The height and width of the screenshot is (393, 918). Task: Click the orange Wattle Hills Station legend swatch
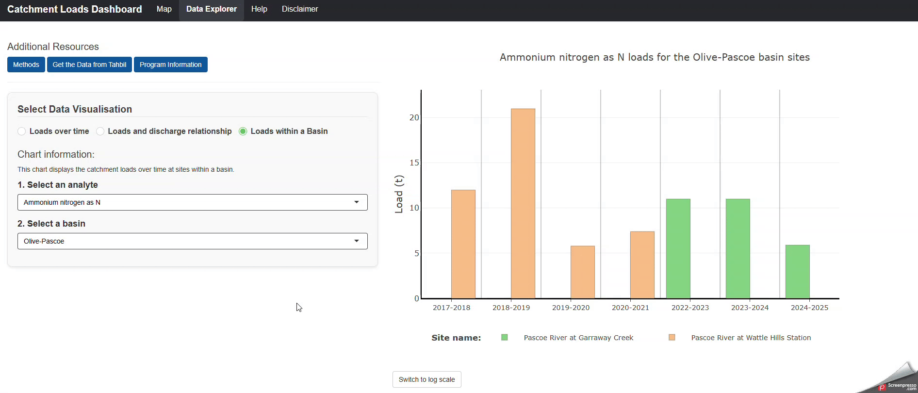(x=672, y=337)
